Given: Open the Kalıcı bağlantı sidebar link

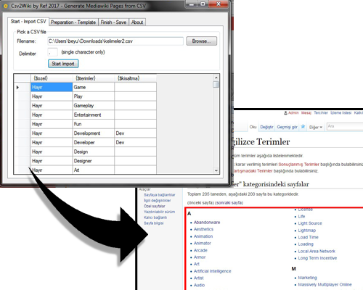Looking at the screenshot, I should (155, 217).
